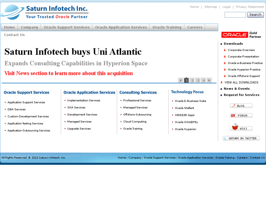This screenshot has height=200, width=266.
Task: Open the Legal link
Action: [x=226, y=7]
